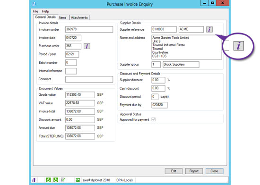Click the Batch number field
Screen dimensions: 260x185
pos(71,63)
